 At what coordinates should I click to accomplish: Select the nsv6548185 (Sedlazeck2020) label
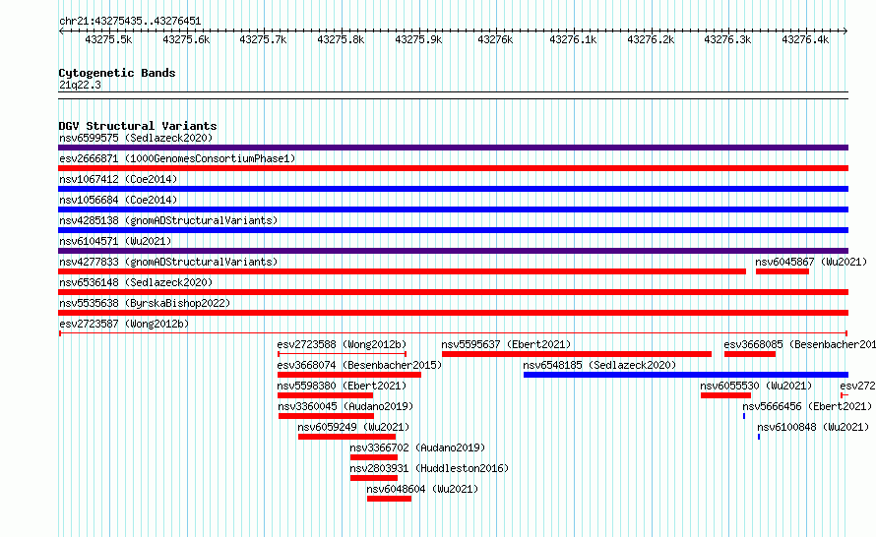click(x=599, y=365)
